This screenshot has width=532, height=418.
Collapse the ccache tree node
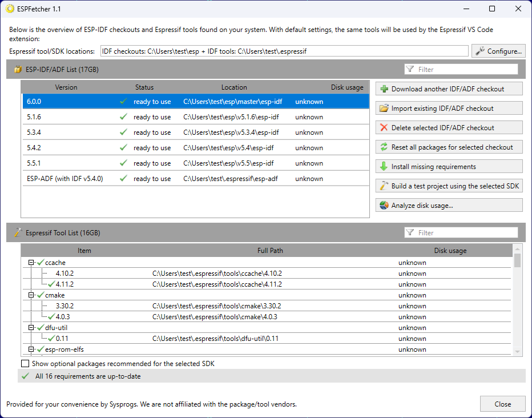click(31, 262)
